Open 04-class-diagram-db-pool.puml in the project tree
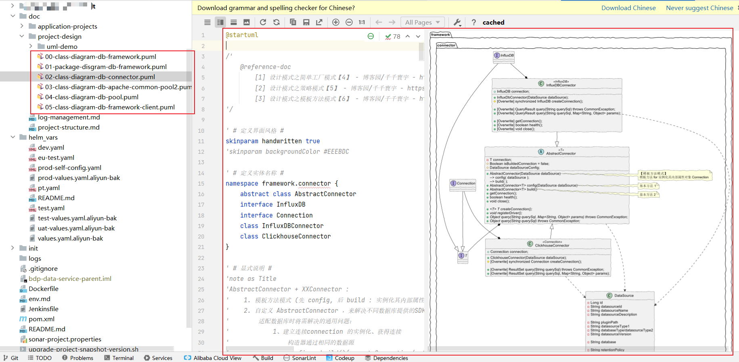Screen dimensions: 739x362 92,97
